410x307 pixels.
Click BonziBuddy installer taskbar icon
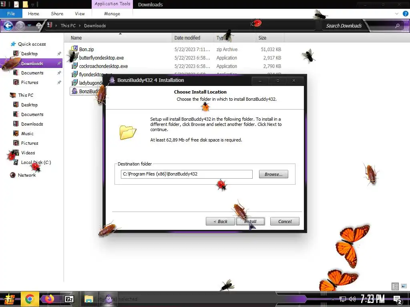109,299
